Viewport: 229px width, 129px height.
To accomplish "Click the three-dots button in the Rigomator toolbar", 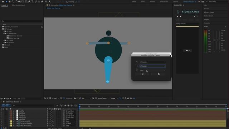I will point(179,20).
